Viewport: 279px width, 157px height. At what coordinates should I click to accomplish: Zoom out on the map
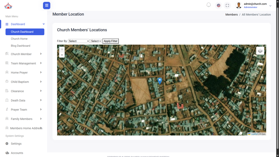tap(62, 55)
